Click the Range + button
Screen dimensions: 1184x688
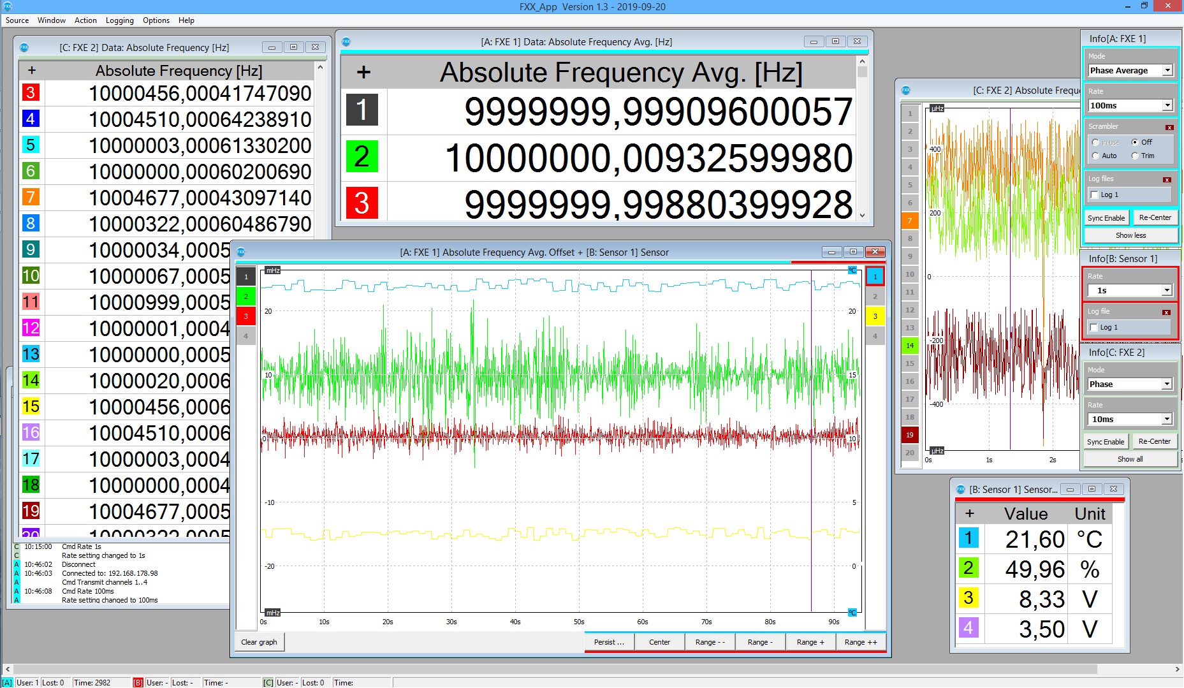(x=810, y=642)
